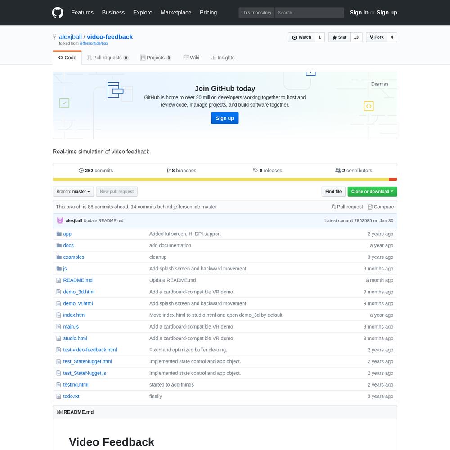Expand the Clone or download menu
The height and width of the screenshot is (450, 450).
click(x=372, y=191)
